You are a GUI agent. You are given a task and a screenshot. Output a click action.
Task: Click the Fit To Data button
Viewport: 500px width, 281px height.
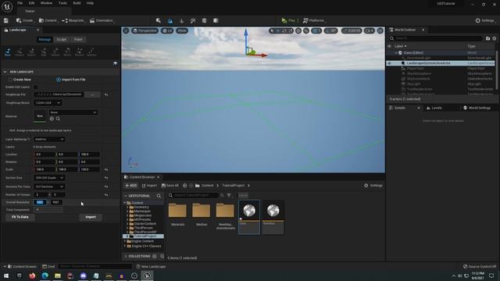click(20, 217)
